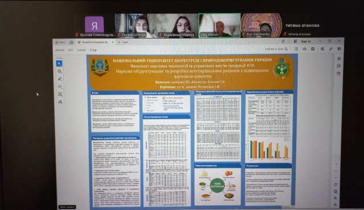
Task: Select the add comment tool
Action: click(x=59, y=71)
